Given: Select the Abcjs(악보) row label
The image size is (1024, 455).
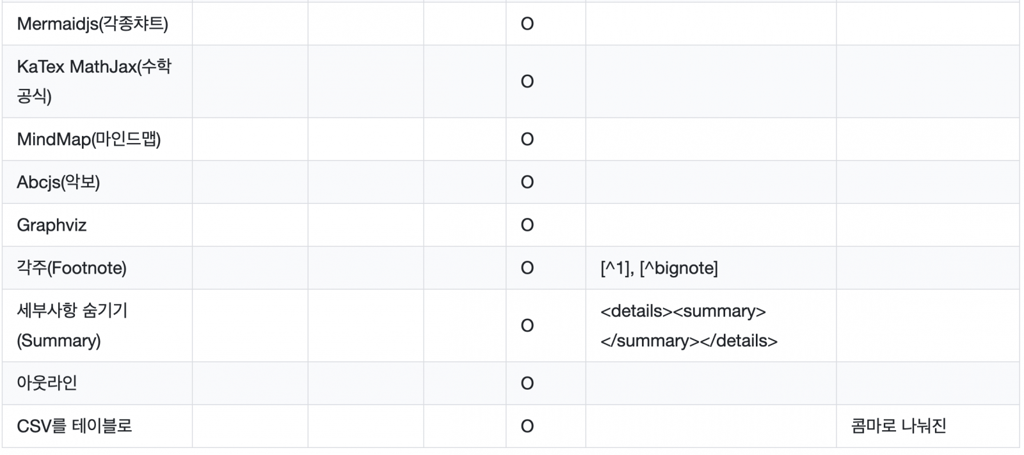Looking at the screenshot, I should click(x=58, y=182).
